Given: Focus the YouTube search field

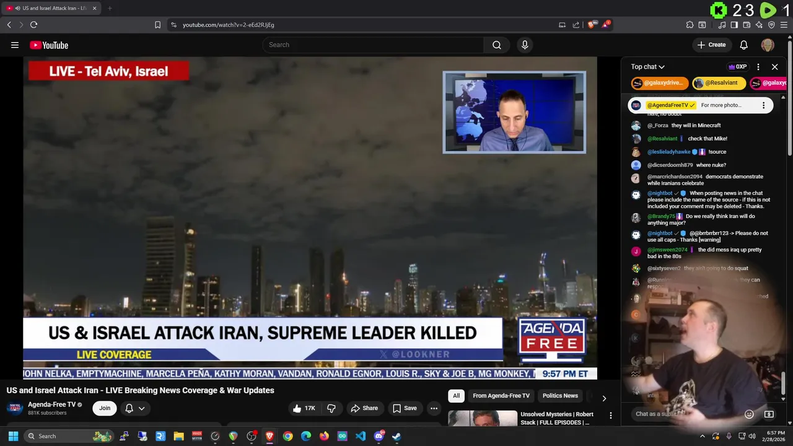Looking at the screenshot, I should 373,45.
